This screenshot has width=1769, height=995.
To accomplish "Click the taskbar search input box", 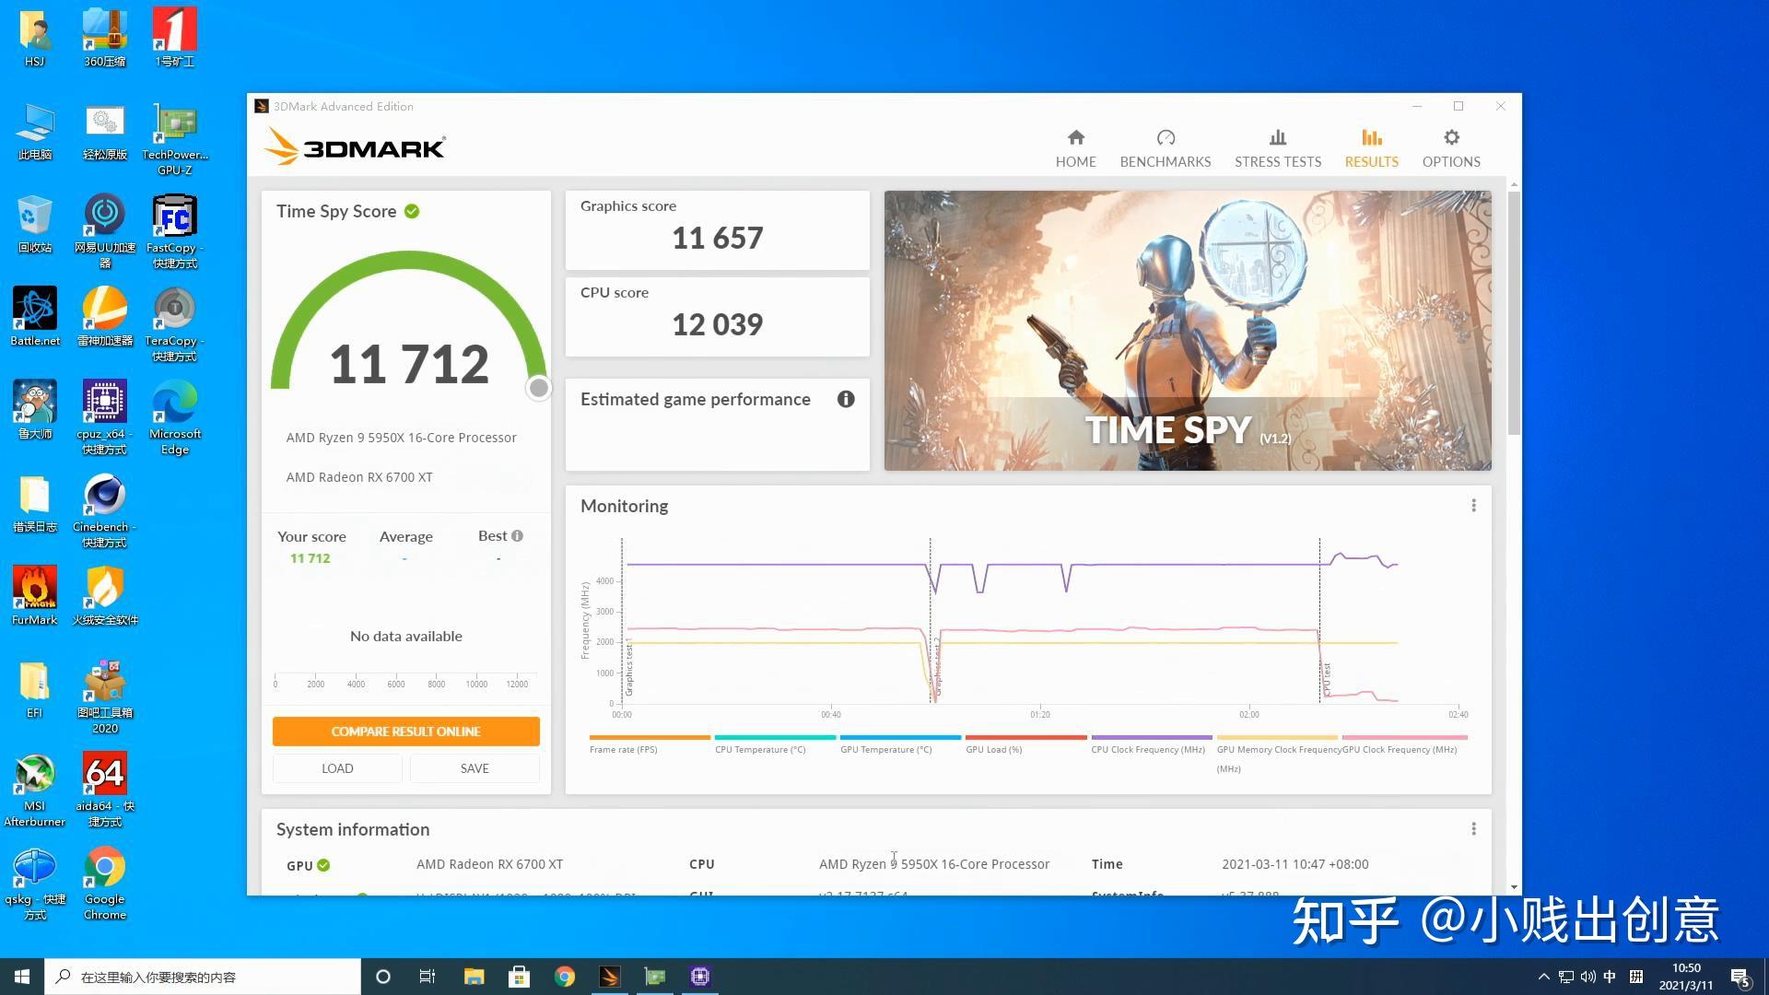I will click(203, 977).
